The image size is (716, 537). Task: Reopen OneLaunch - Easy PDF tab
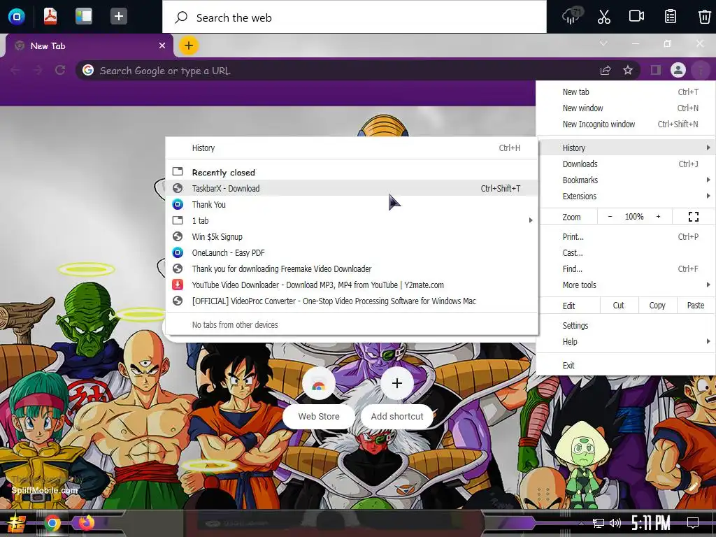click(x=352, y=252)
